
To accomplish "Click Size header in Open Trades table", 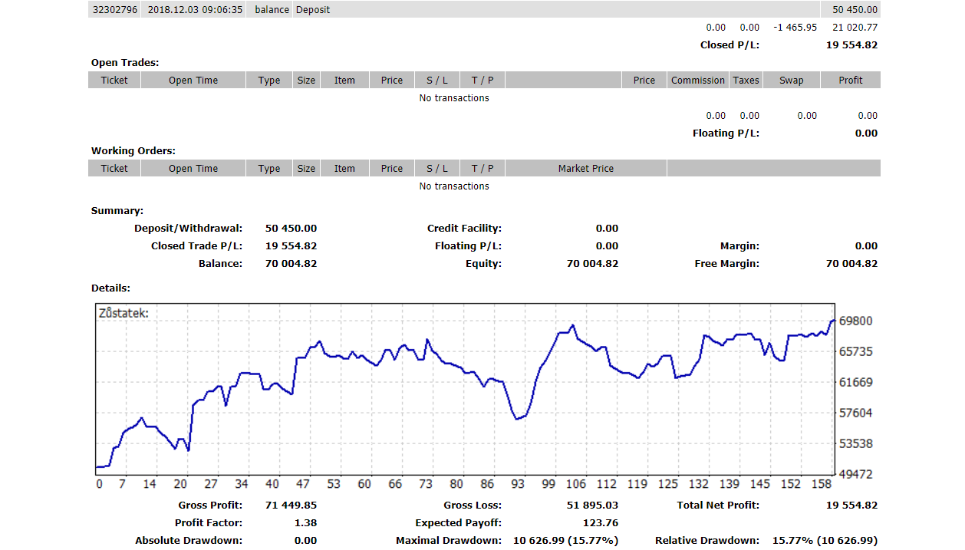I will pos(306,80).
